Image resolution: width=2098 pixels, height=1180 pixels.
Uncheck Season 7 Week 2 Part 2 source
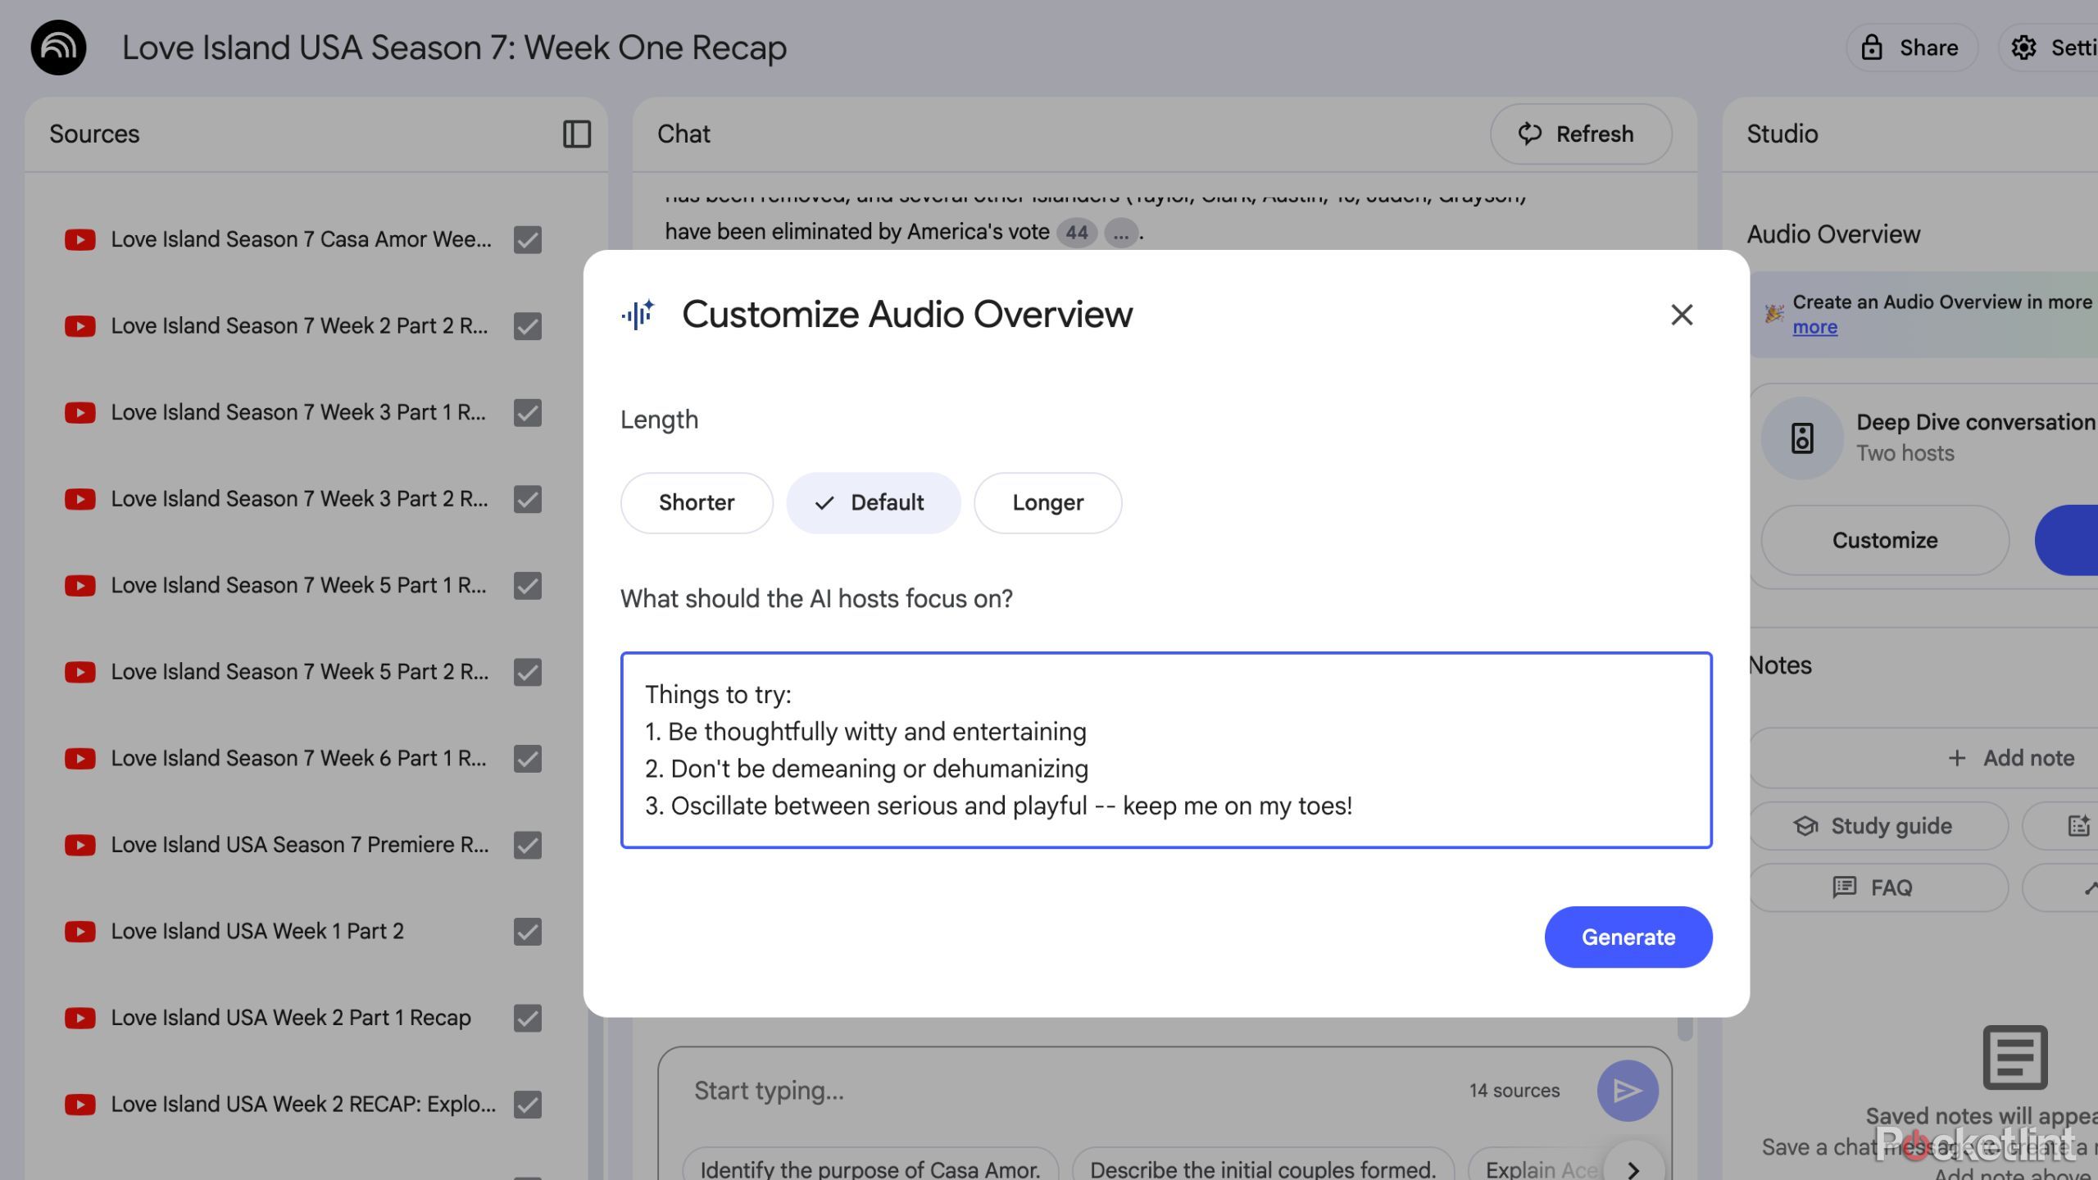[x=528, y=326]
